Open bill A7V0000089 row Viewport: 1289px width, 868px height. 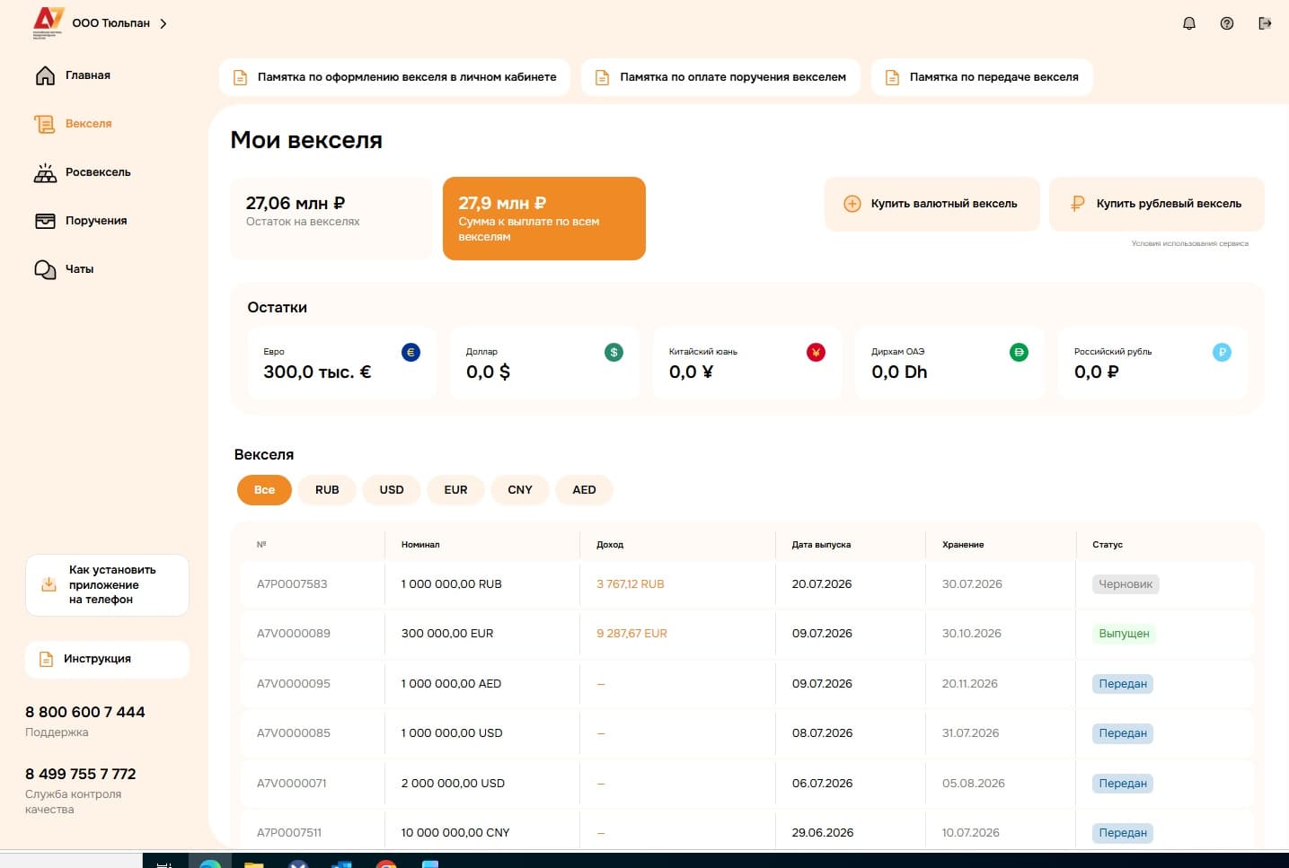click(x=746, y=634)
